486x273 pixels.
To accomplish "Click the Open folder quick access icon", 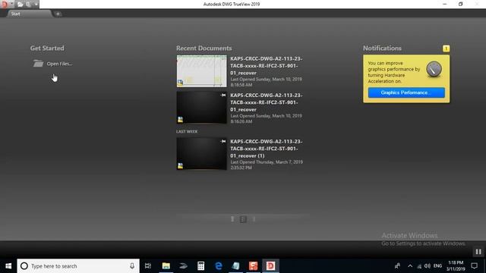I will (x=21, y=5).
